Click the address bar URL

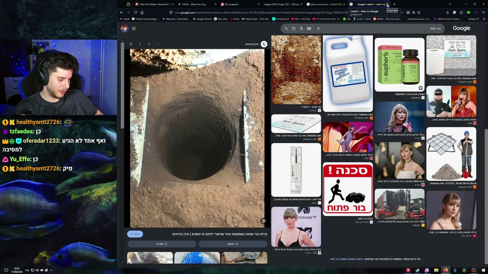click(x=261, y=13)
